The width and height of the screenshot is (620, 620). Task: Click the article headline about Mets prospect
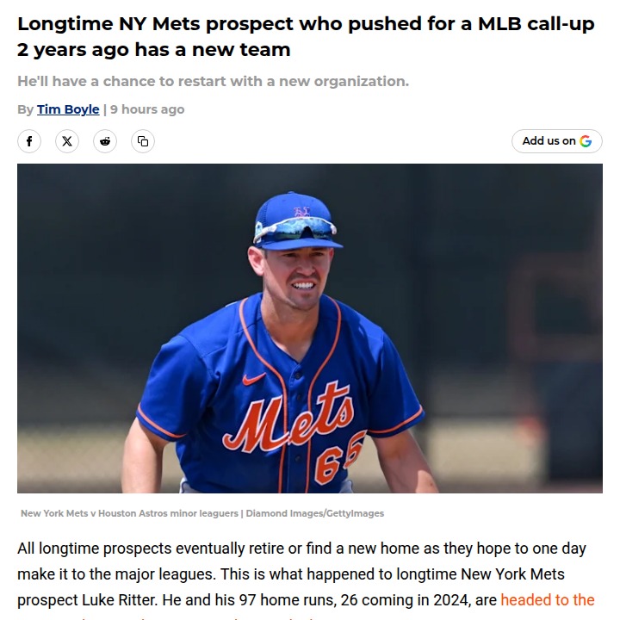pos(306,36)
